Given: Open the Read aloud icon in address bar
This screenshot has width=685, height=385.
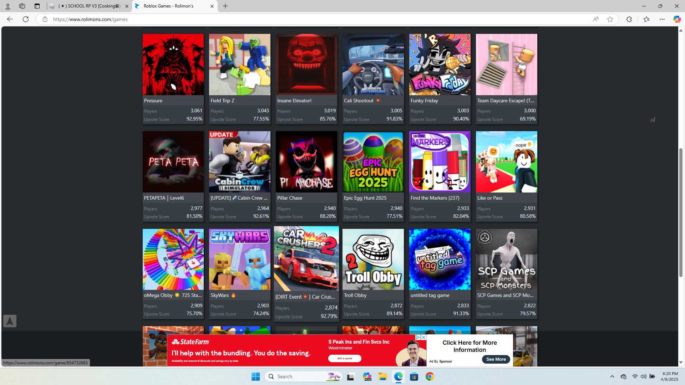Looking at the screenshot, I should [x=595, y=19].
